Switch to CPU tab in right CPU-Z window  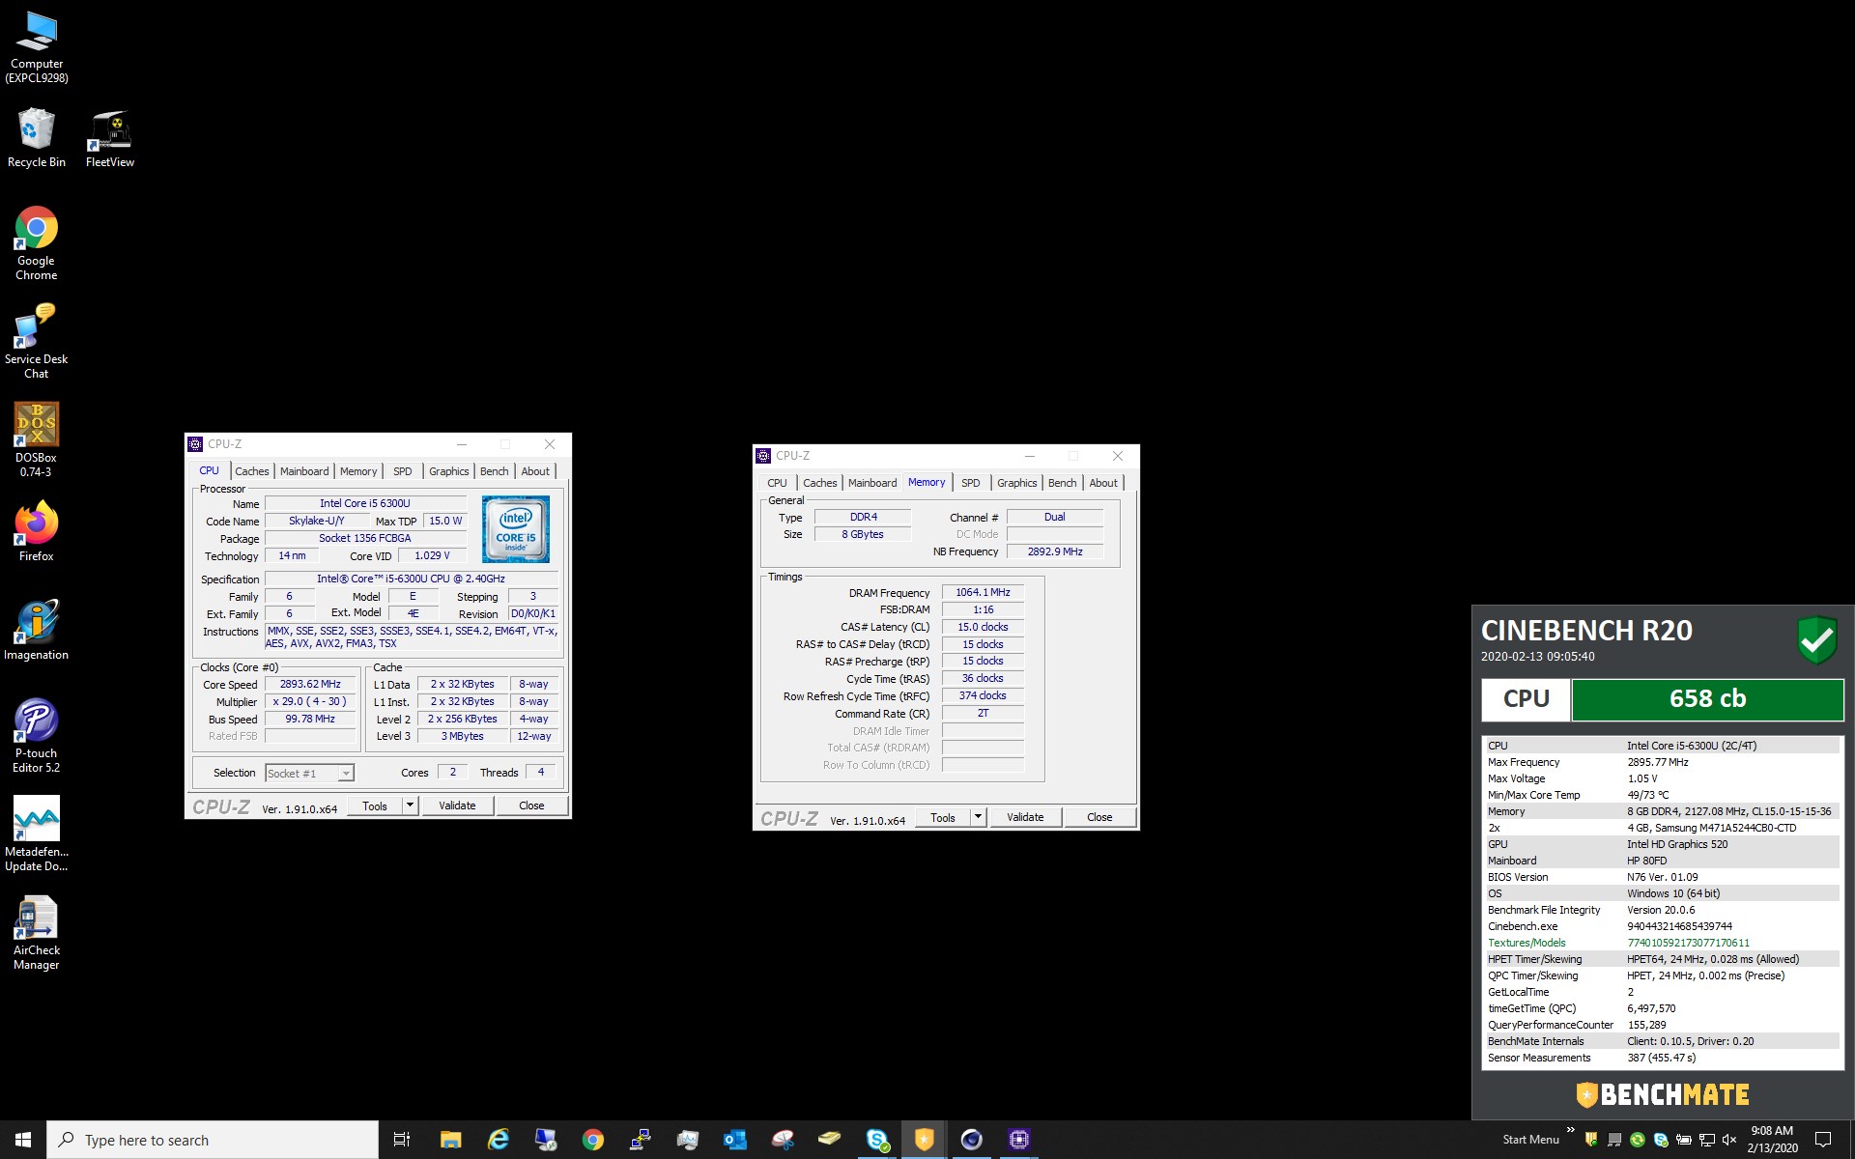point(777,483)
